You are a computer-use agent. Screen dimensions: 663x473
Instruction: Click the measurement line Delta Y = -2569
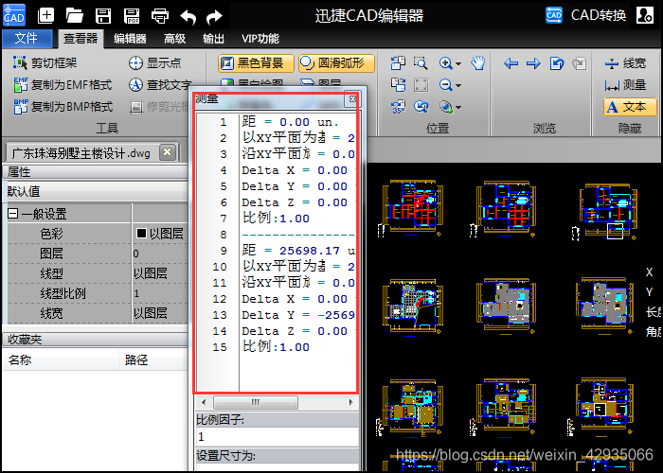[x=298, y=315]
